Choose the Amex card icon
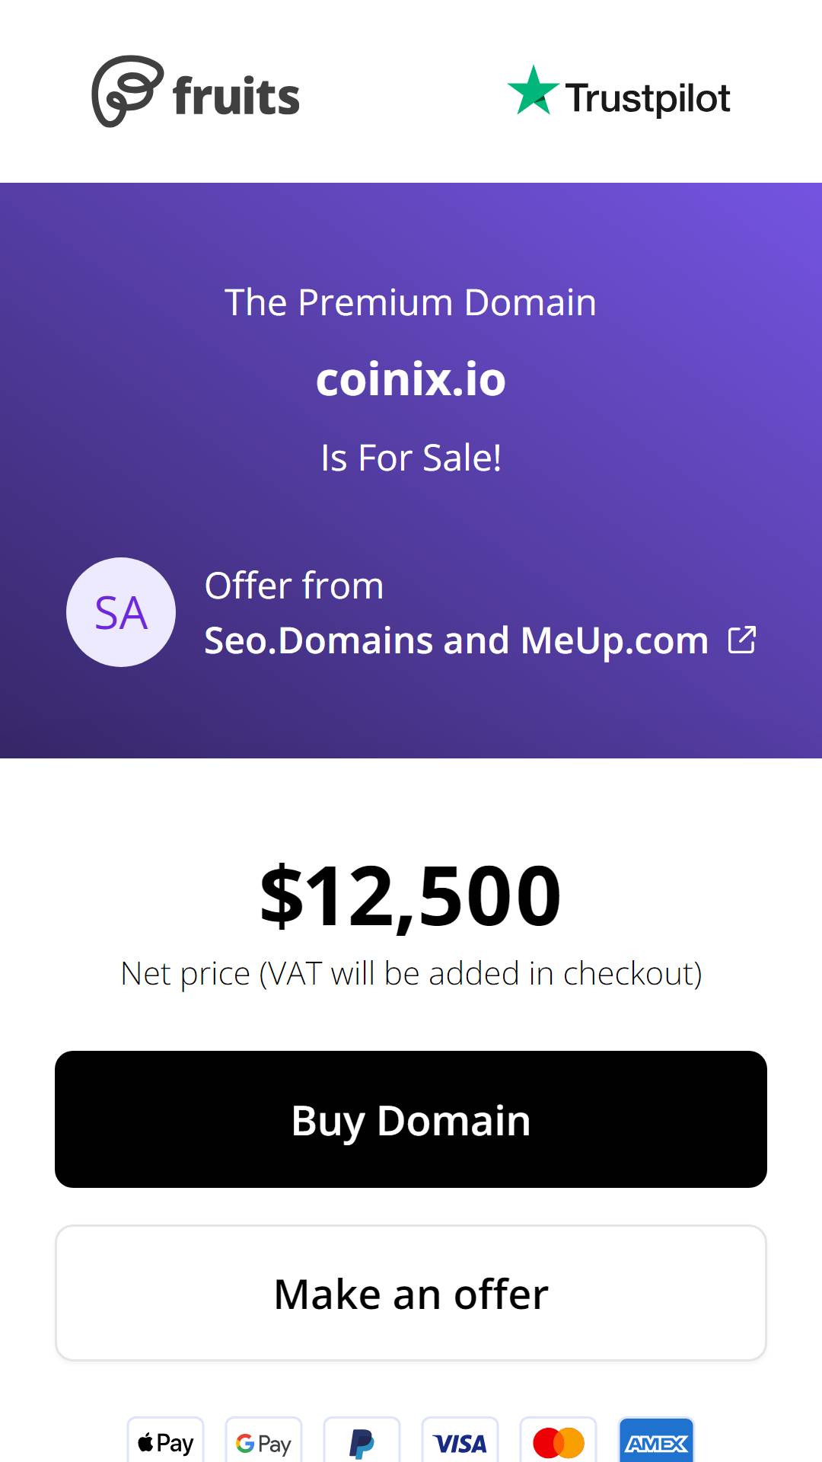Image resolution: width=822 pixels, height=1462 pixels. (x=656, y=1441)
